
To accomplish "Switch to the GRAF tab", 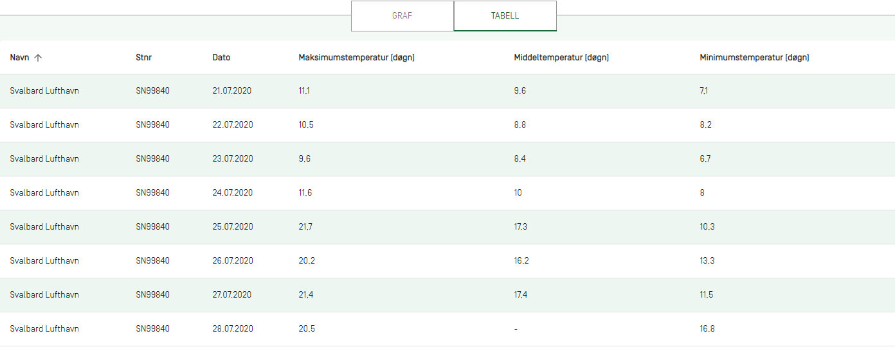I will coord(402,16).
